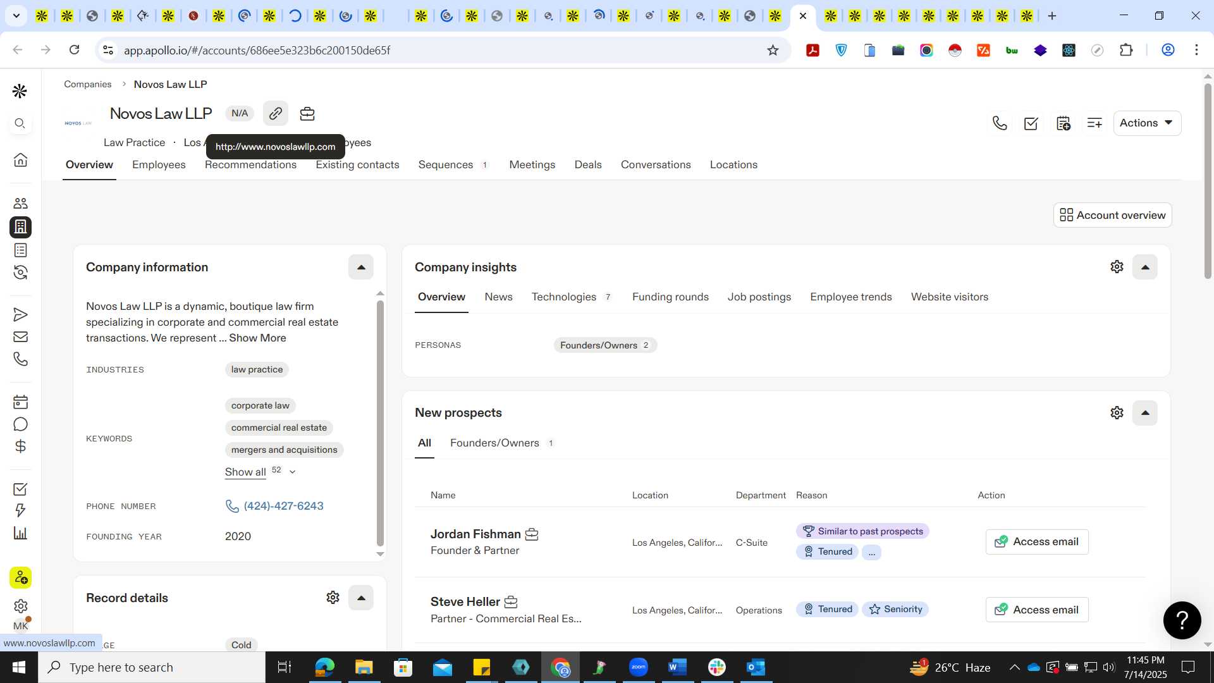Image resolution: width=1214 pixels, height=683 pixels.
Task: Click Show More in company description
Action: pyautogui.click(x=257, y=338)
